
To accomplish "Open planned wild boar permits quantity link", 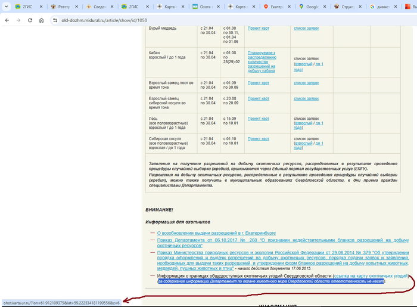I will click(262, 61).
